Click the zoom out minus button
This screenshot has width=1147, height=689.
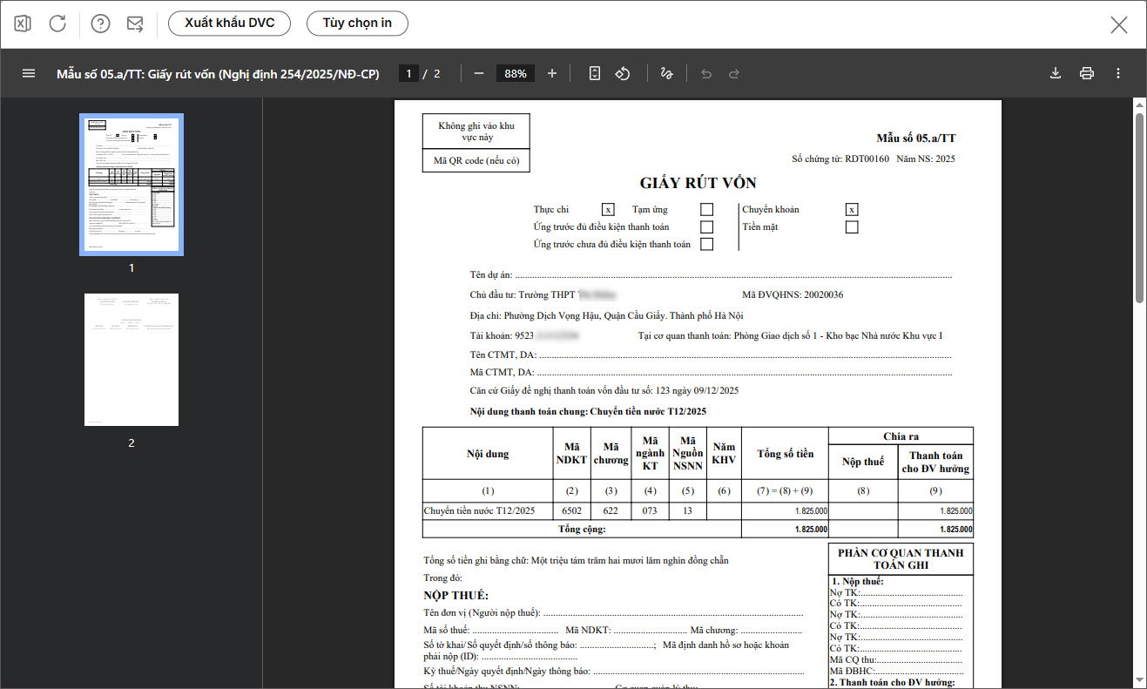coord(479,74)
